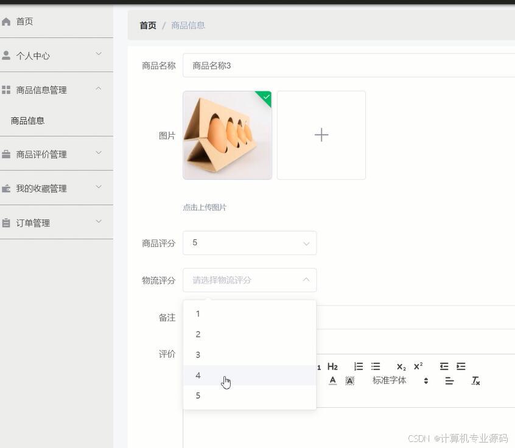The height and width of the screenshot is (448, 515).
Task: Click the 点击上传图片 hint text
Action: (x=205, y=207)
